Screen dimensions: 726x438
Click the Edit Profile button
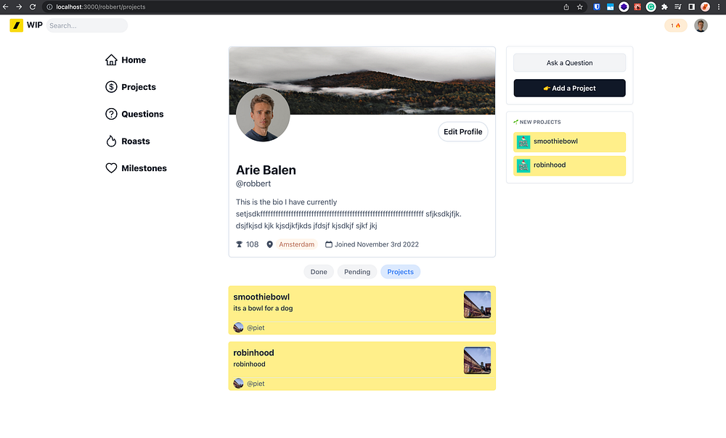tap(463, 132)
